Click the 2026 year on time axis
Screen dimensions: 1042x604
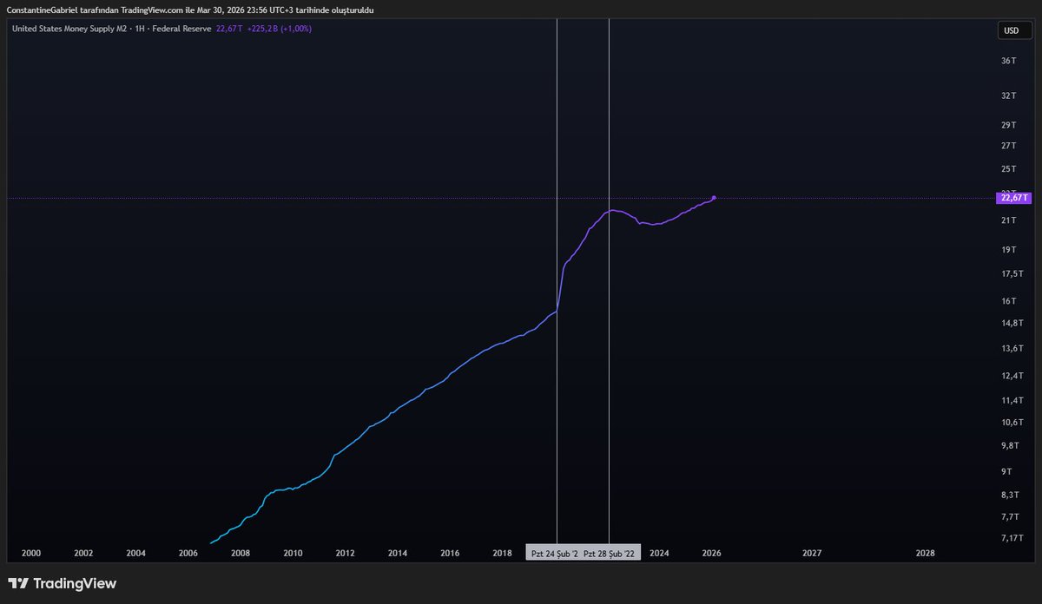[x=711, y=553]
